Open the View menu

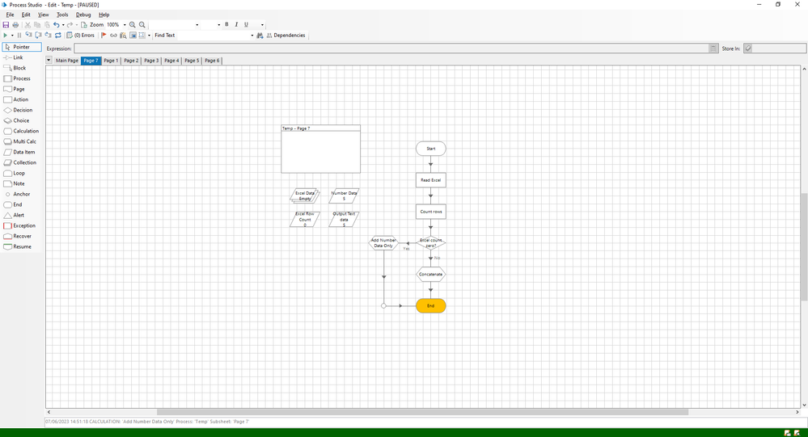pos(44,15)
